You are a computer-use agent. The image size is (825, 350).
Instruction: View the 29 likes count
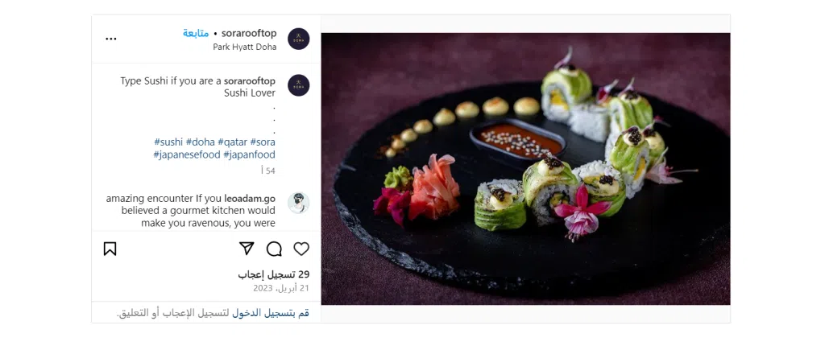point(274,274)
